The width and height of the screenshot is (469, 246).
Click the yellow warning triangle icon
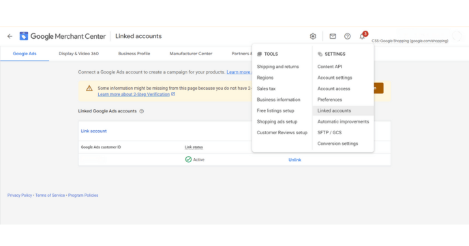pos(89,88)
